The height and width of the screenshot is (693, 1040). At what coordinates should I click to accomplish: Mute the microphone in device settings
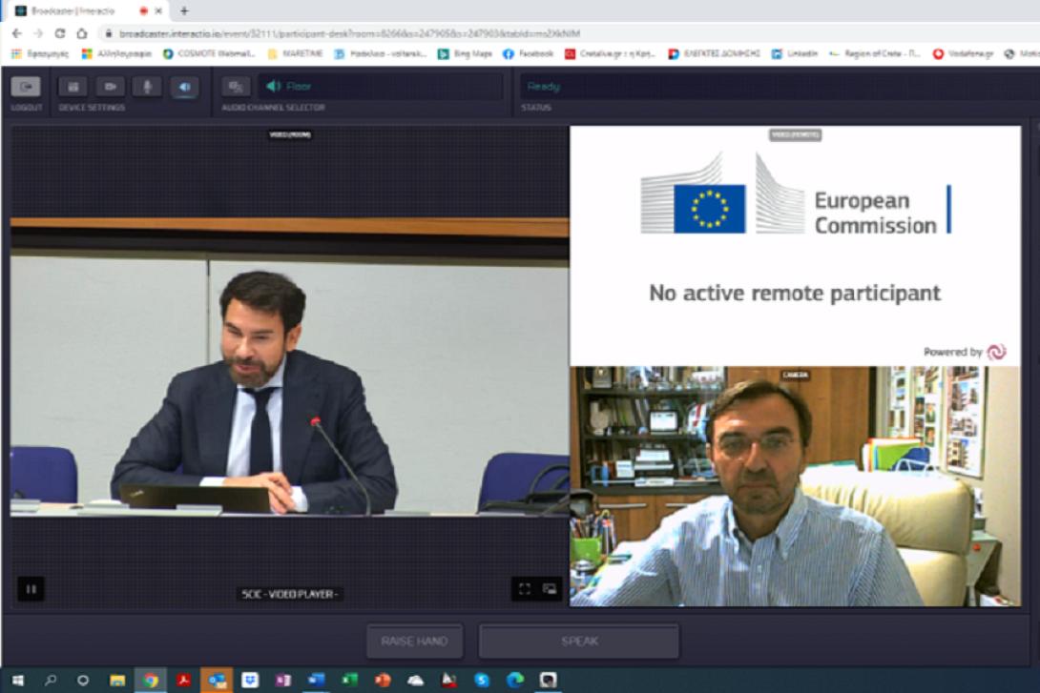pos(147,87)
